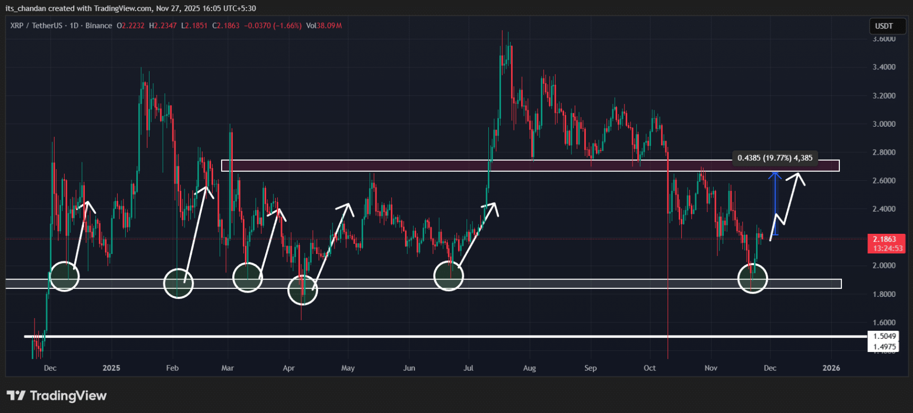This screenshot has width=913, height=413.
Task: Click the 2026 label on time axis
Action: (x=831, y=368)
